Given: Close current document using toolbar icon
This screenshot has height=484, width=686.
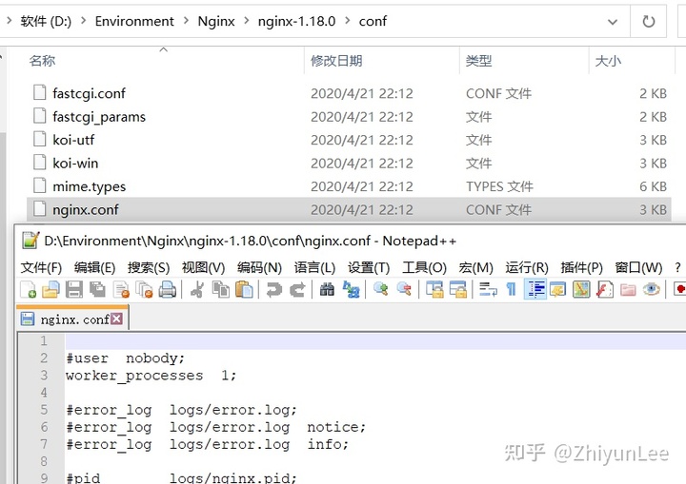Looking at the screenshot, I should pos(121,290).
